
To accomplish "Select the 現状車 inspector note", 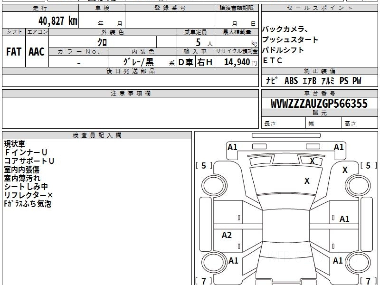I will pos(15,144).
